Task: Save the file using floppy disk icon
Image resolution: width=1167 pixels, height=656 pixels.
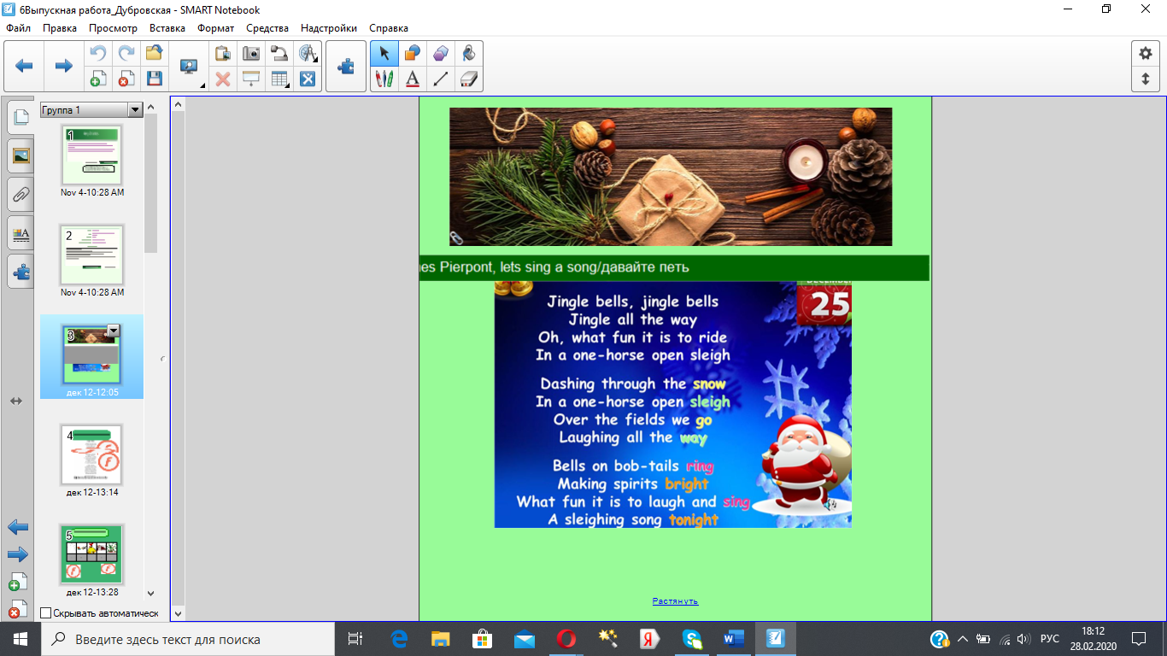Action: (154, 79)
